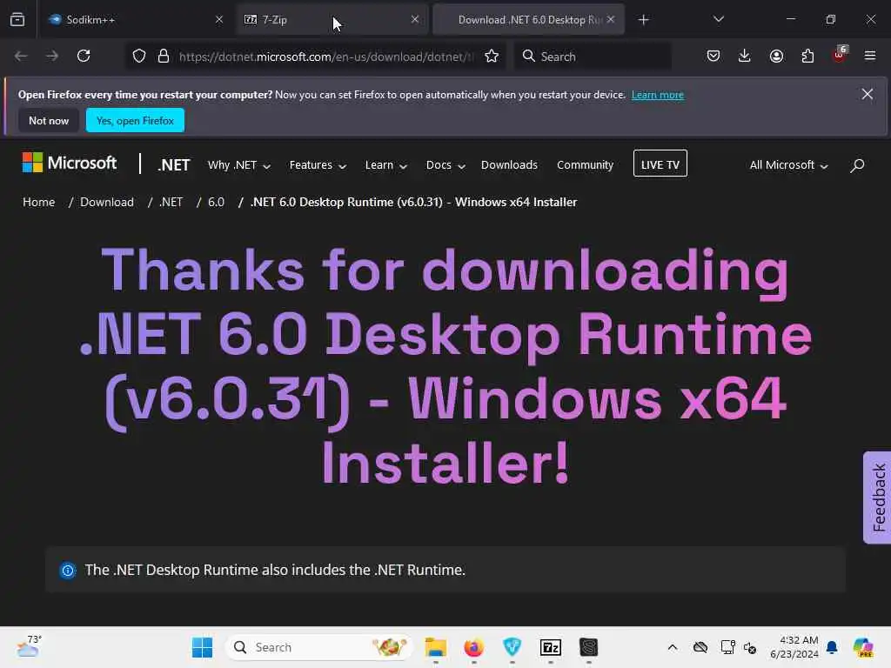
Task: Go to .NET breadcrumb
Action: click(171, 202)
